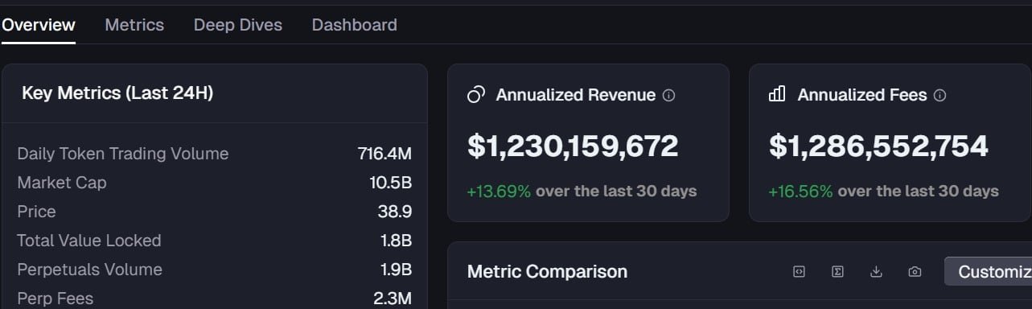Select the Perpetuals Volume metric row
This screenshot has width=1032, height=309.
coord(215,270)
